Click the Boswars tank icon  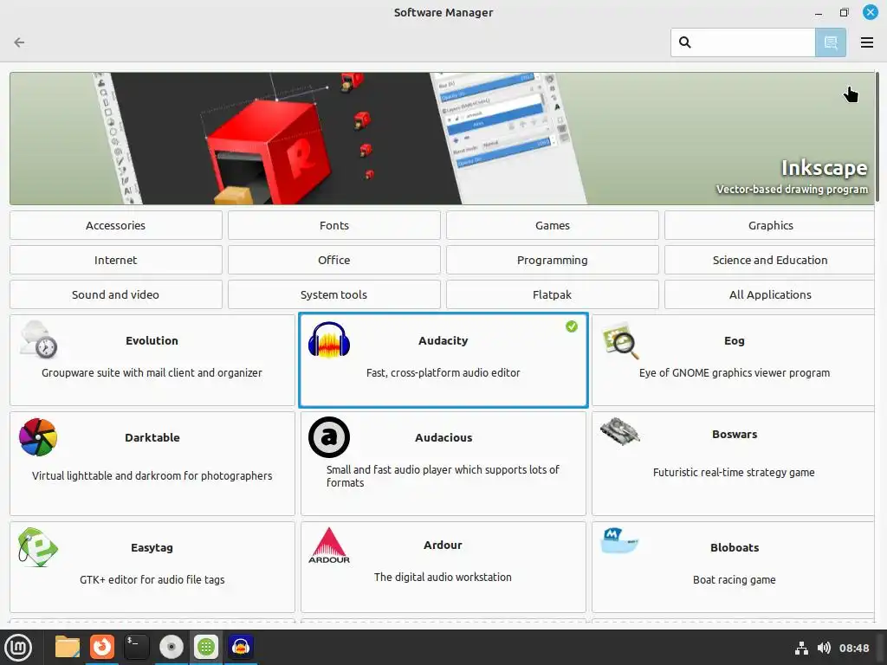620,431
